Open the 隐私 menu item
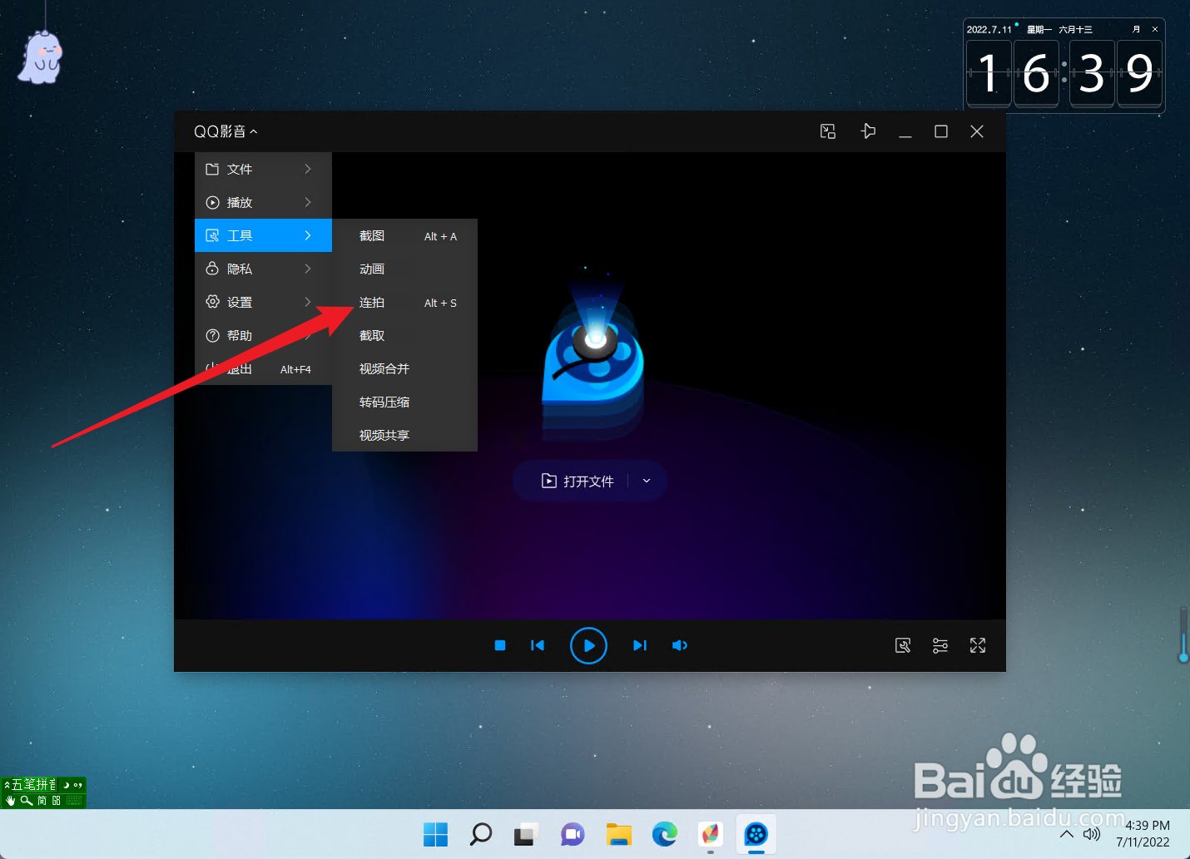Image resolution: width=1190 pixels, height=859 pixels. click(x=263, y=269)
